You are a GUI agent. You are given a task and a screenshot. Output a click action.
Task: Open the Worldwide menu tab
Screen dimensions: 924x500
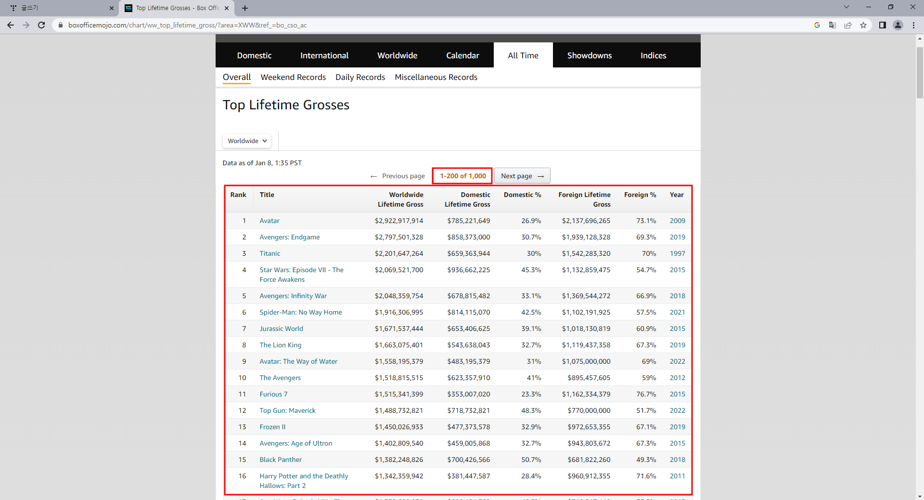click(397, 55)
